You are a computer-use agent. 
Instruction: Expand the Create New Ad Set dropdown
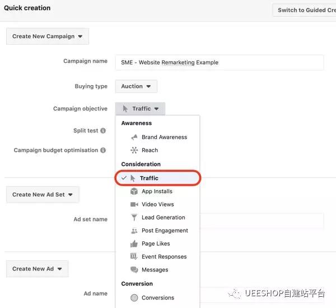[43, 194]
